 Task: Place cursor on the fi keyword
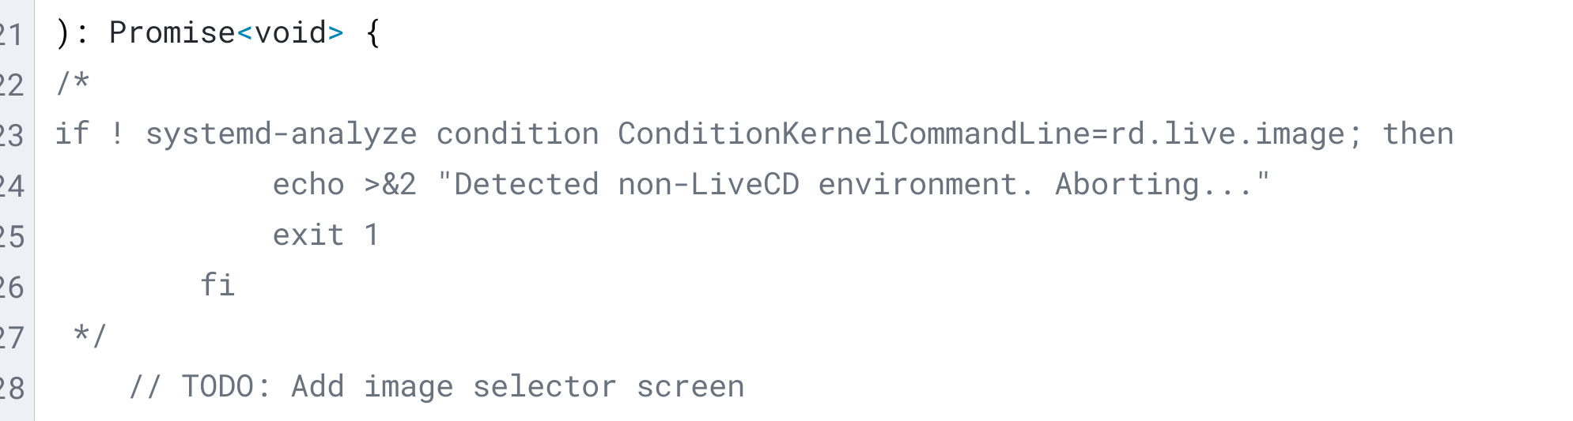[217, 285]
